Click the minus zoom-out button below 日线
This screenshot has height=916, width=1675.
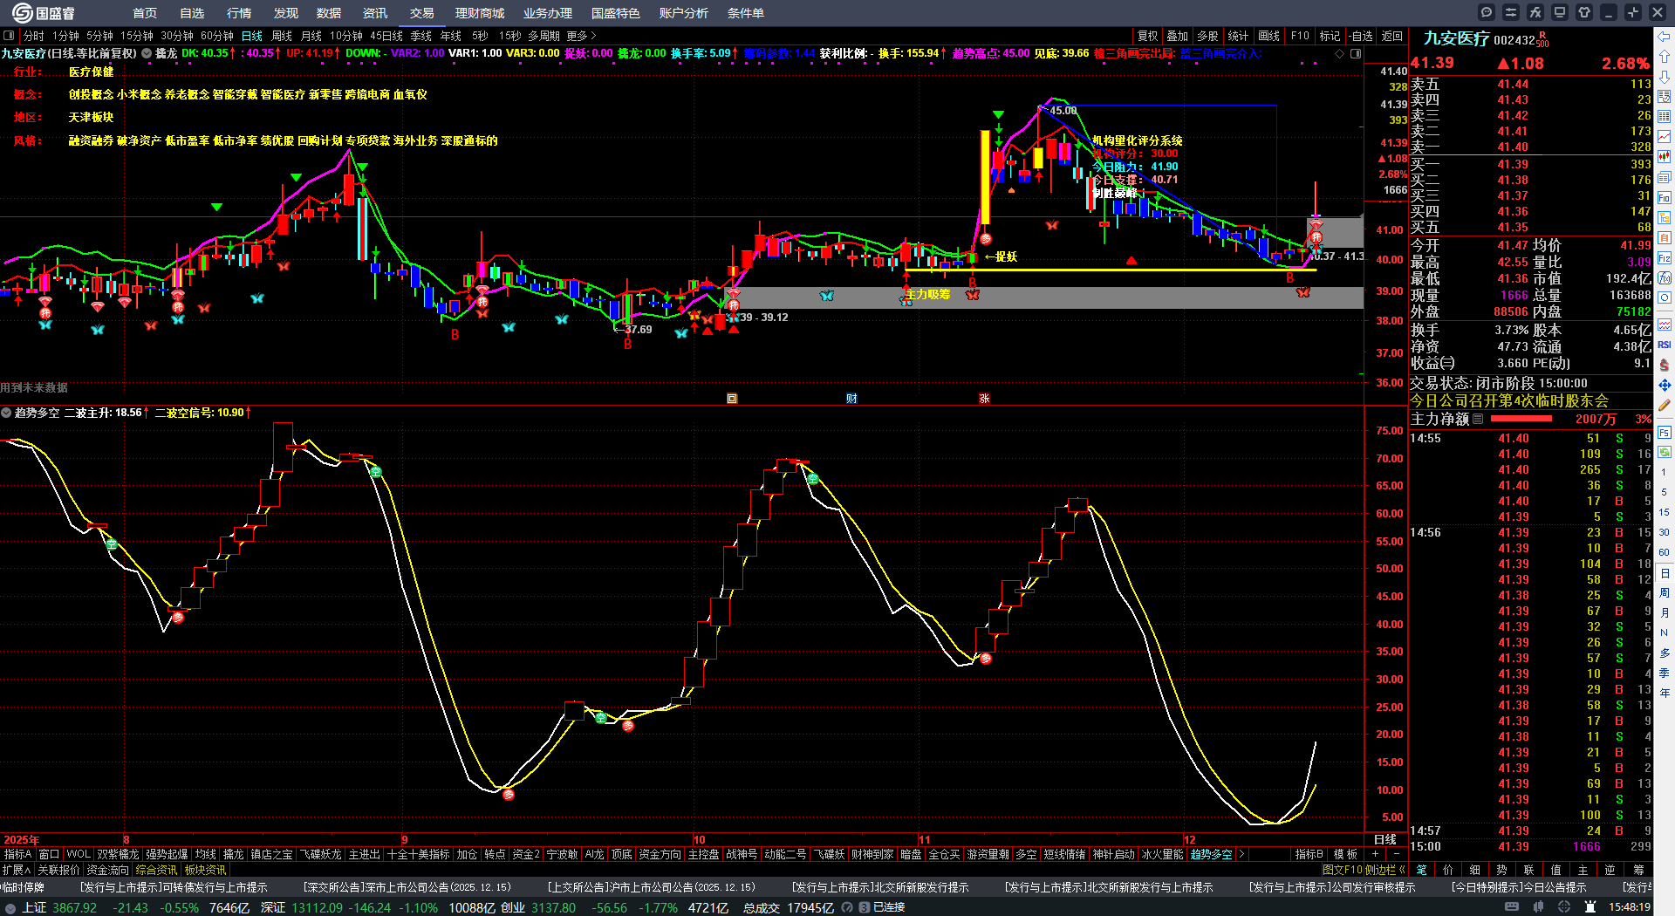pos(1397,854)
